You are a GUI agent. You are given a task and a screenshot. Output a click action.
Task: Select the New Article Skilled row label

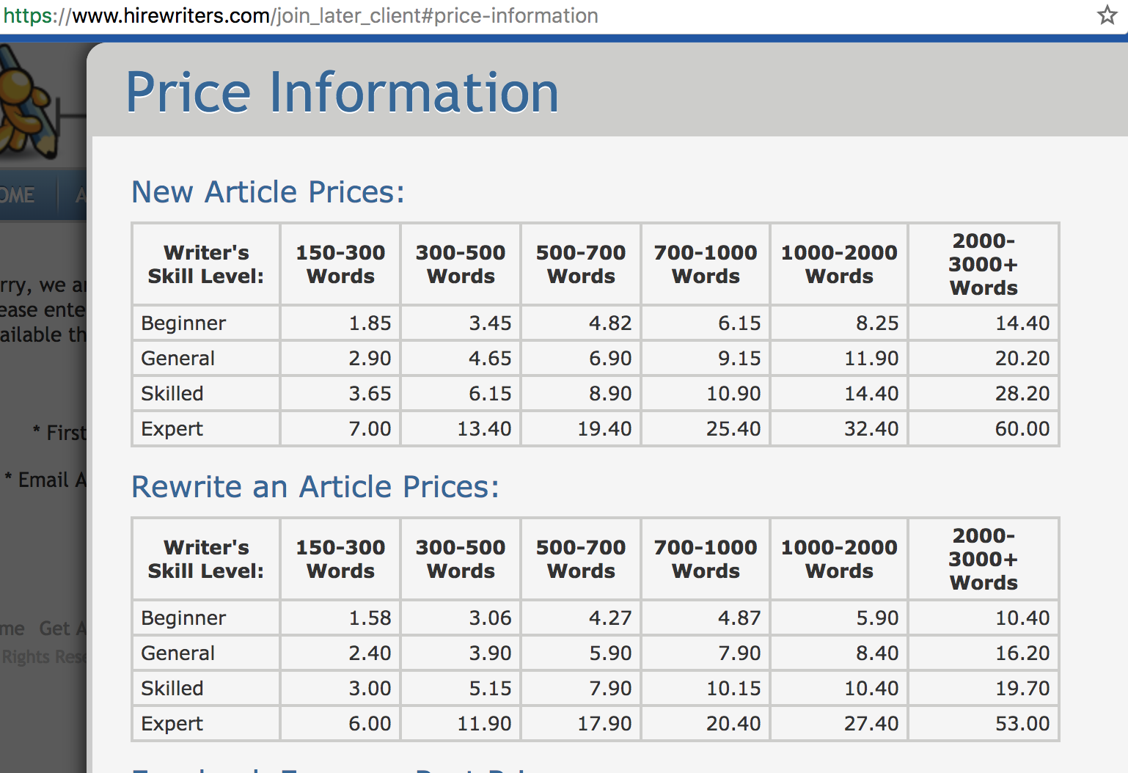[x=206, y=393]
